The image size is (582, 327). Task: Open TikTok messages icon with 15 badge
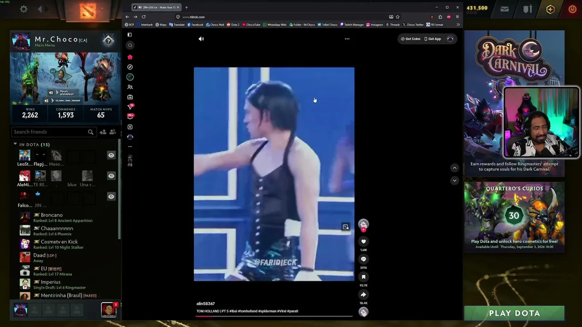(x=130, y=107)
